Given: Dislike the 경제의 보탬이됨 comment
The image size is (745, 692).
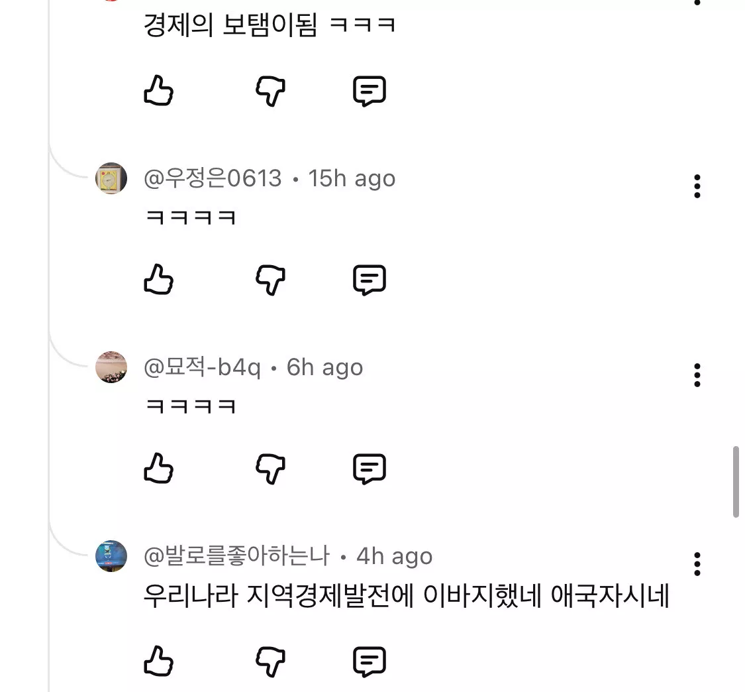Looking at the screenshot, I should tap(270, 91).
